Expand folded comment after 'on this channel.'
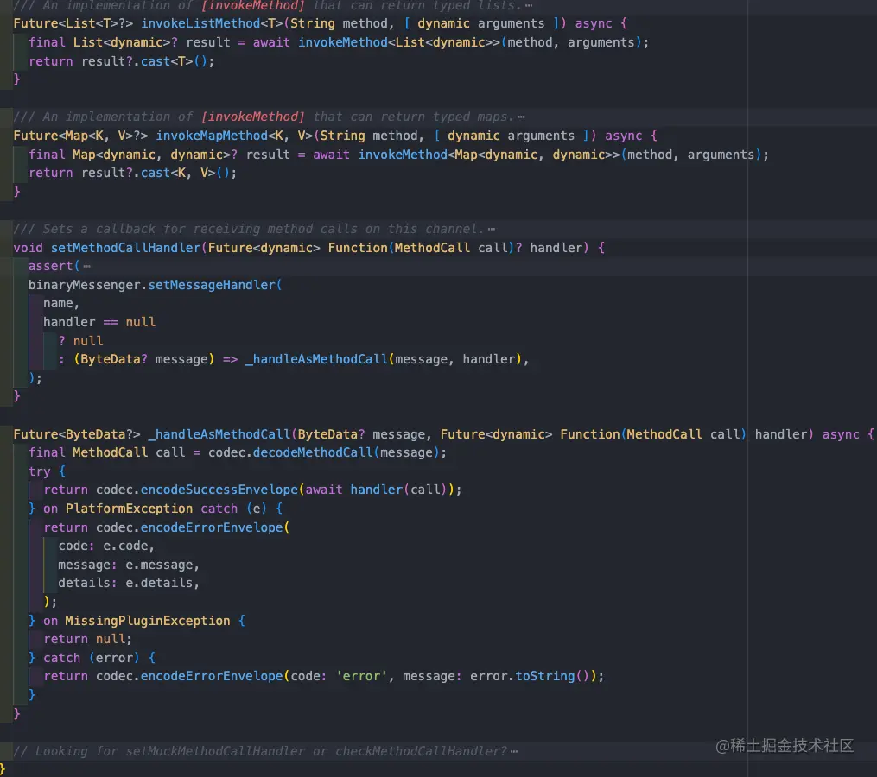 491,229
